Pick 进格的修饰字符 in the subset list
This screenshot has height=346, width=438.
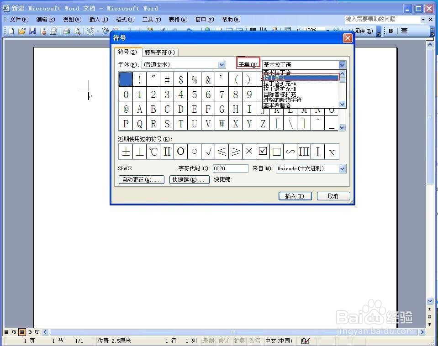[301, 100]
